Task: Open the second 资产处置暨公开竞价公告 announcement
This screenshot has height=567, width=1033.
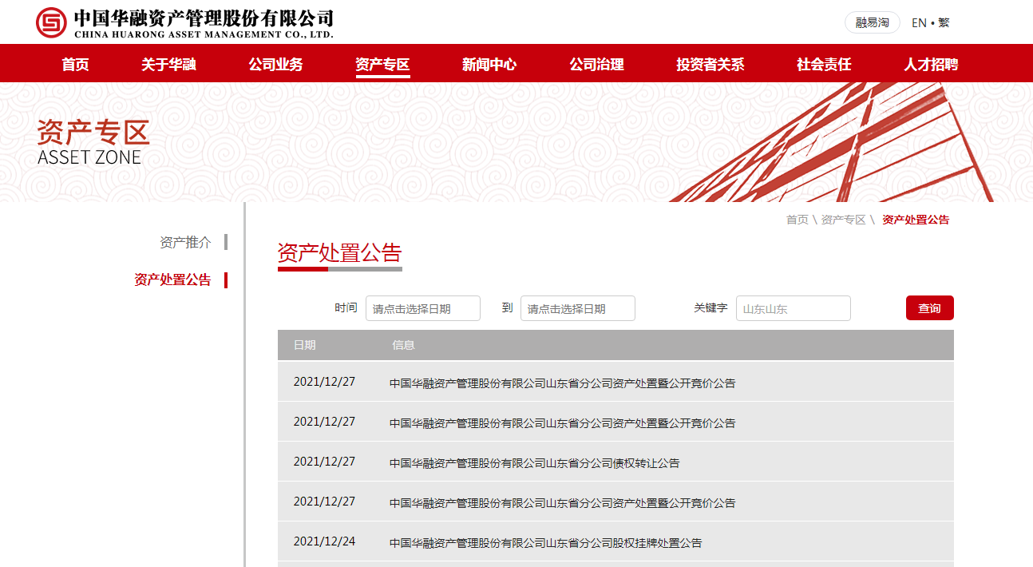Action: (x=563, y=423)
